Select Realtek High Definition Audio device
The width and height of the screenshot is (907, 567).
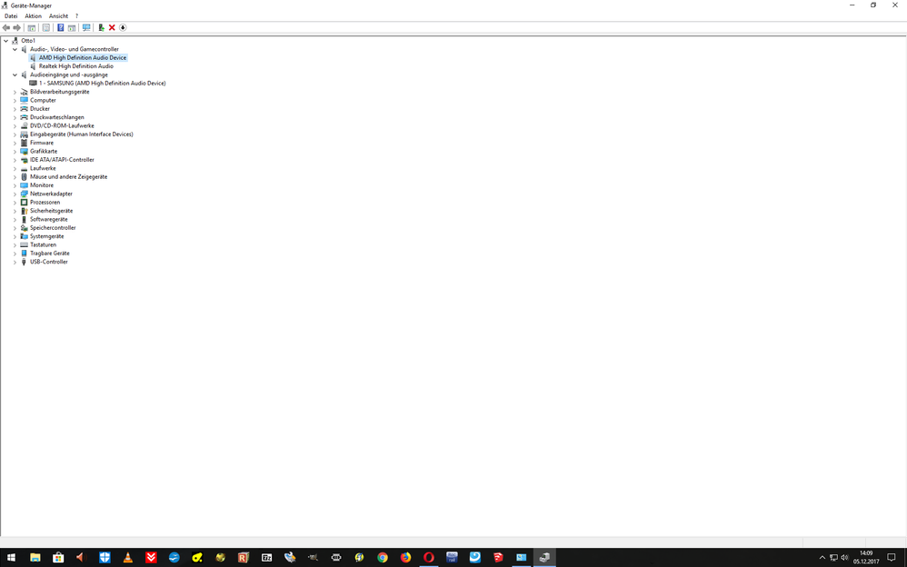tap(75, 66)
